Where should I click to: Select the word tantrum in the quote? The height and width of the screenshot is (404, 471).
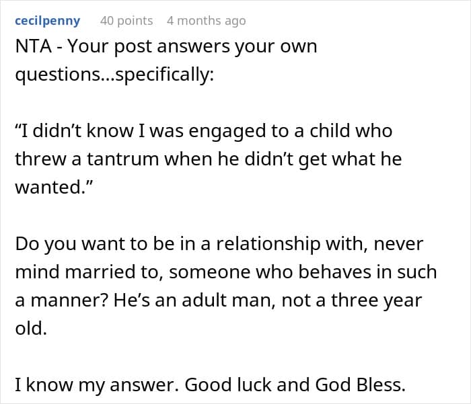(122, 159)
